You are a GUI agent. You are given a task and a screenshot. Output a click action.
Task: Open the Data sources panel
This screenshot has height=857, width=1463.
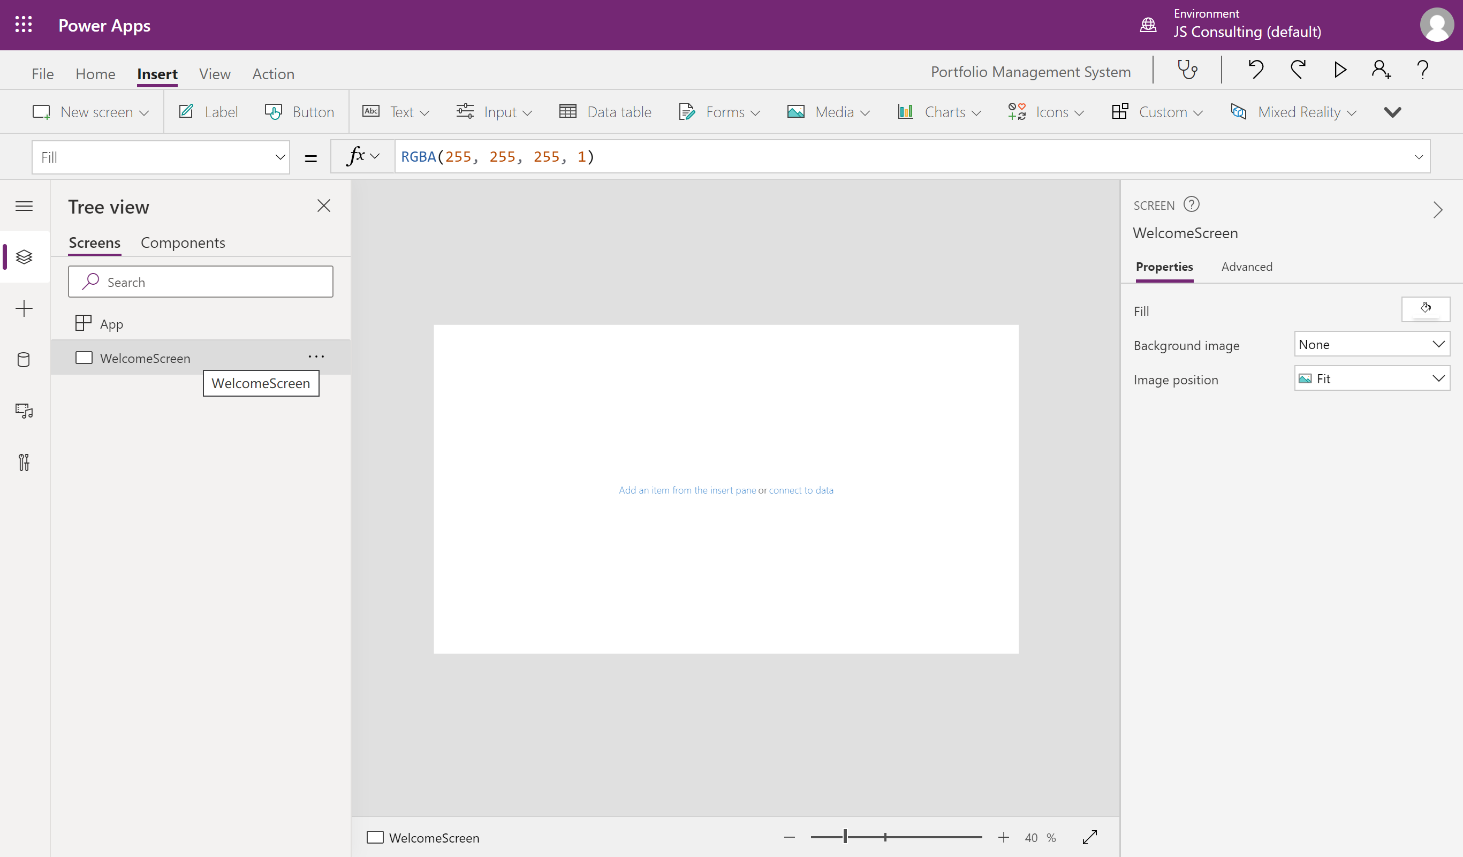coord(24,359)
